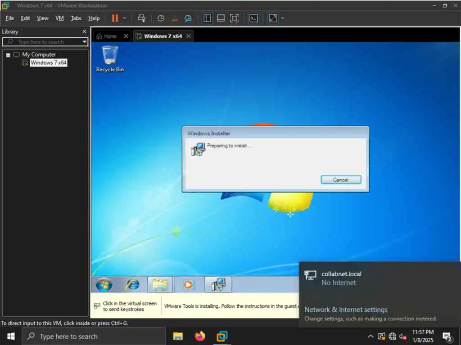Select My Computer in the library

[x=39, y=54]
